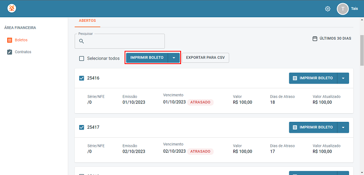Click Exportar para CSV
This screenshot has width=364, height=175.
pyautogui.click(x=206, y=58)
